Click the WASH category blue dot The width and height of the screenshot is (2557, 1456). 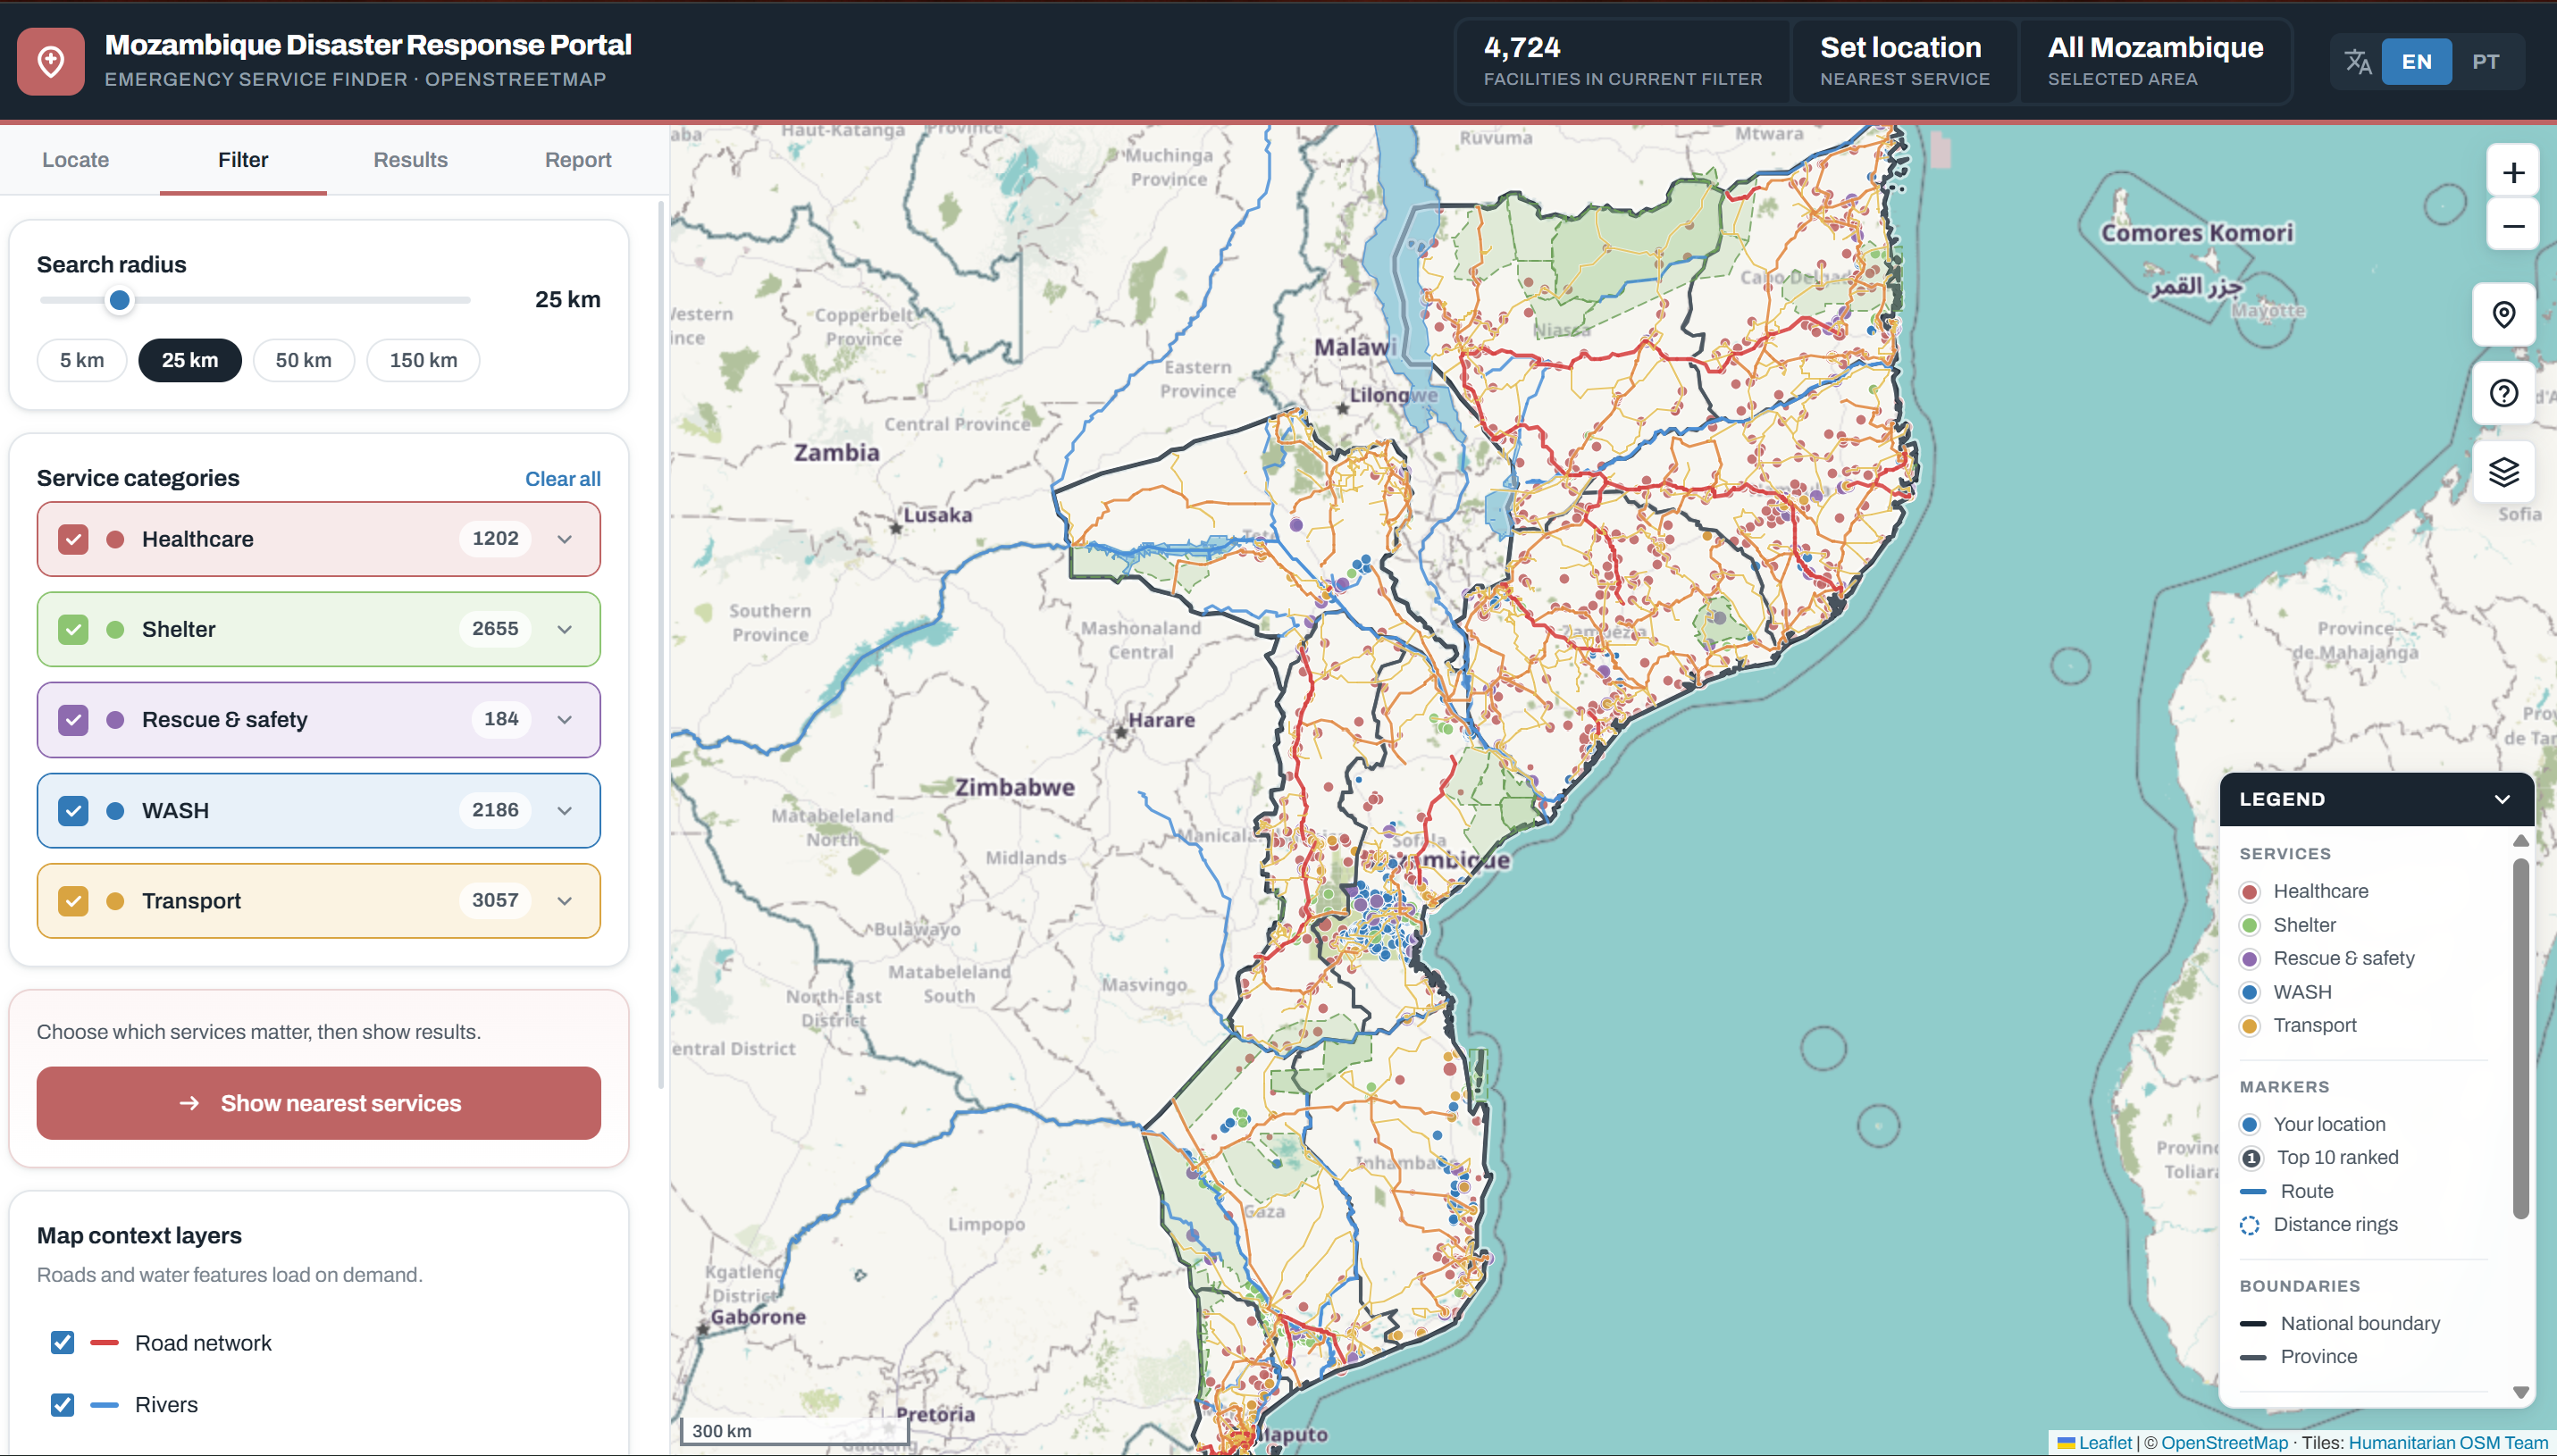pyautogui.click(x=115, y=811)
